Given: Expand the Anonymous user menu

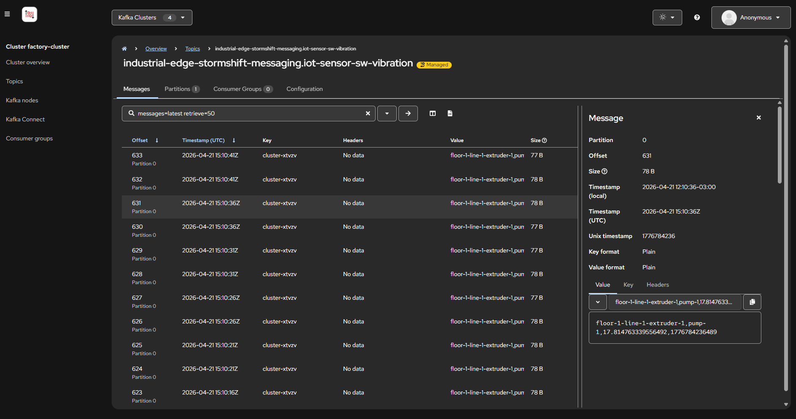Looking at the screenshot, I should [x=751, y=17].
